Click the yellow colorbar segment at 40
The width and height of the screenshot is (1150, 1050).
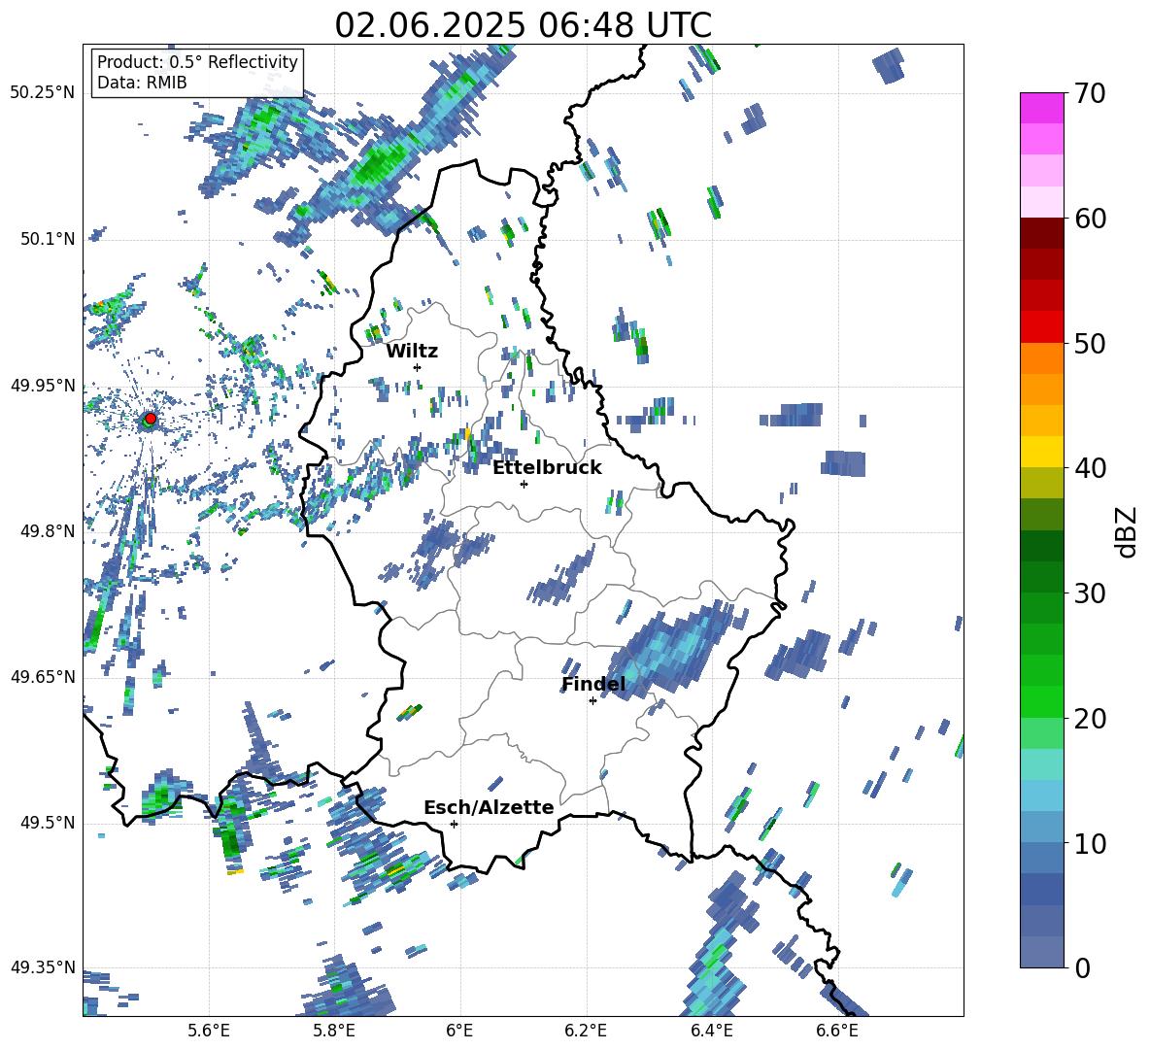[1041, 452]
